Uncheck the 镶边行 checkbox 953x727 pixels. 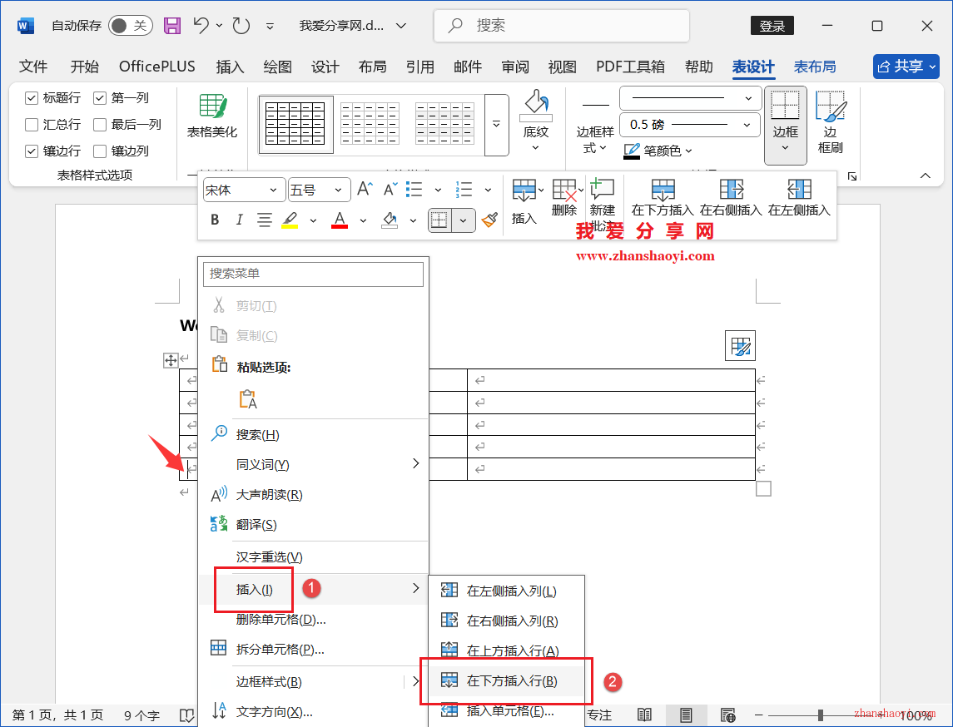click(32, 151)
